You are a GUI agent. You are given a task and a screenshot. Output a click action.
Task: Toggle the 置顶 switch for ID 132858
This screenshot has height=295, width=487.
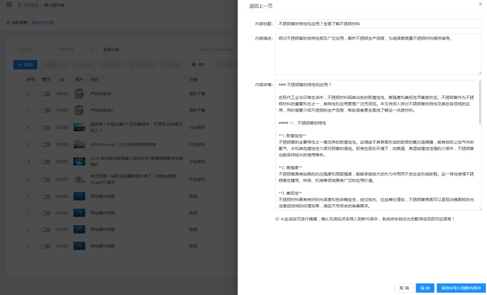(46, 145)
